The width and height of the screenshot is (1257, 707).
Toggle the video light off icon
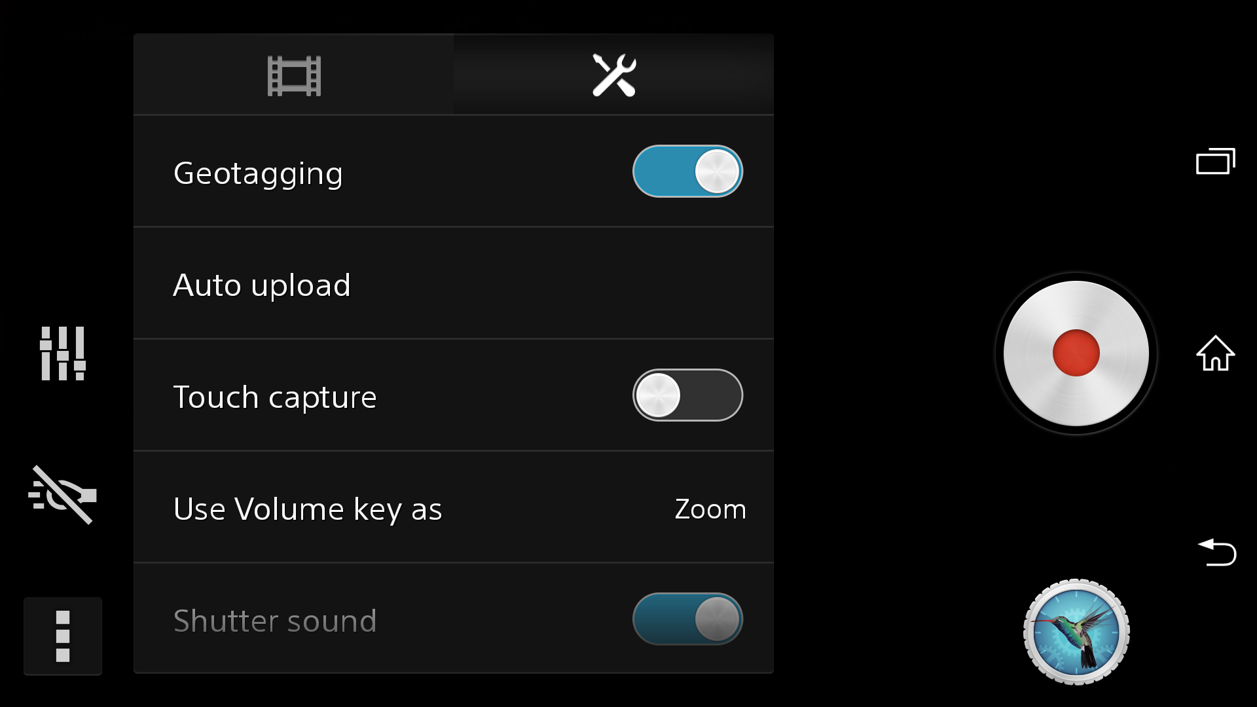tap(62, 495)
